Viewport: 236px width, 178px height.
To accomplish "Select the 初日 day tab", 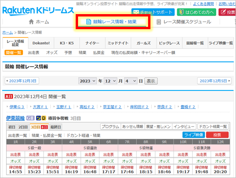I will tap(12, 127).
